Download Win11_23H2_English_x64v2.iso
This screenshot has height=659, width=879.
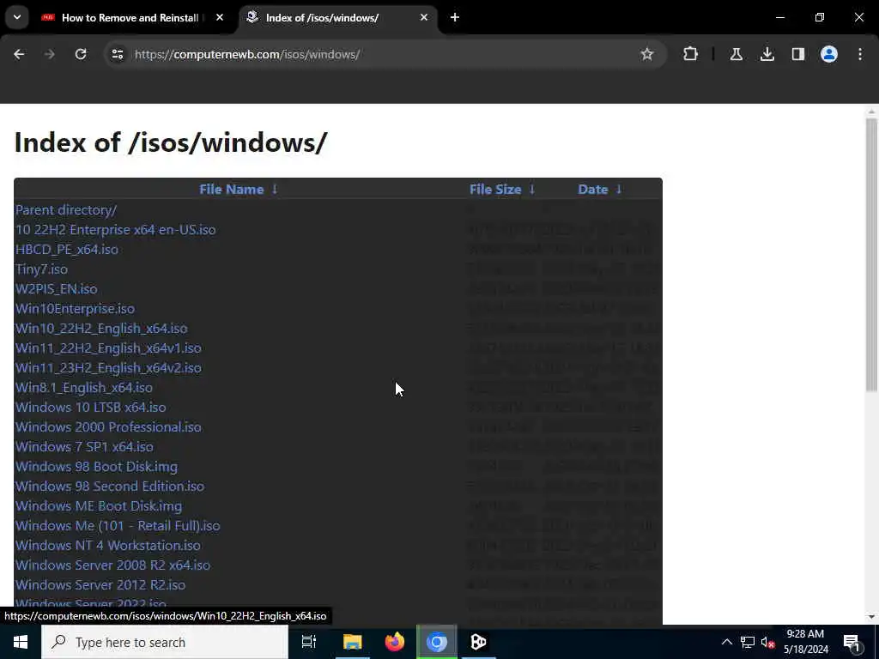click(x=108, y=367)
